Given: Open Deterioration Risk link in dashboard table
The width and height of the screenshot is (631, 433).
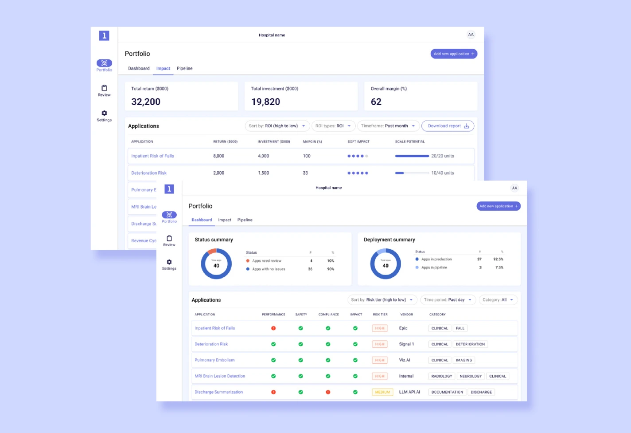Looking at the screenshot, I should pos(211,344).
